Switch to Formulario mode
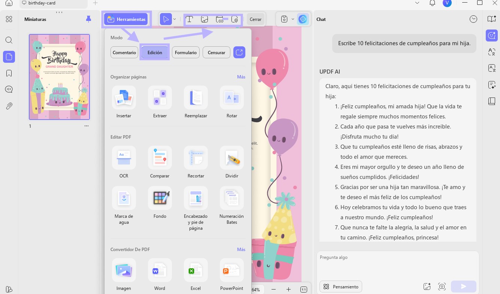The height and width of the screenshot is (294, 500). [186, 53]
